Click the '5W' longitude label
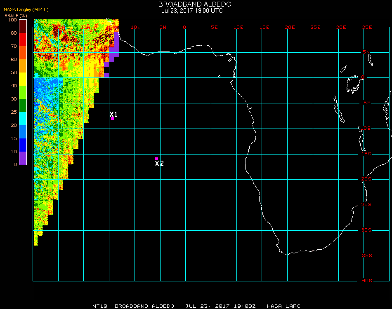 click(x=163, y=27)
